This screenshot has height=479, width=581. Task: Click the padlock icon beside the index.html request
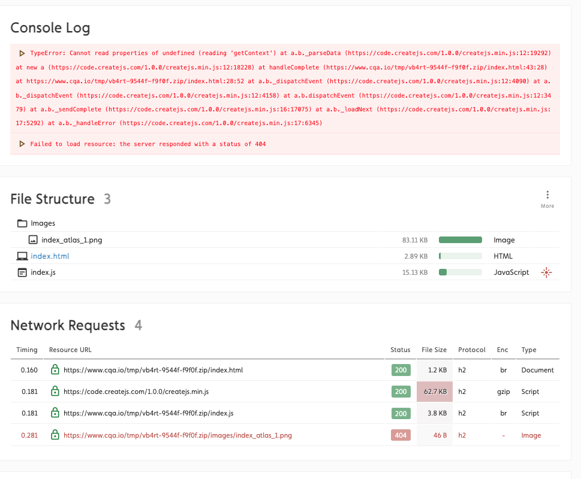tap(55, 369)
